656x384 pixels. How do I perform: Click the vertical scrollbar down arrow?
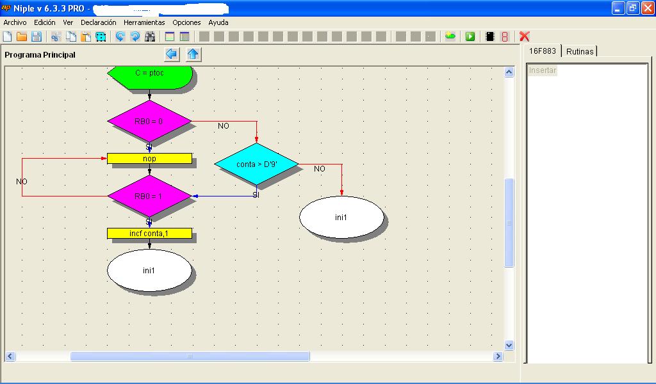click(509, 345)
